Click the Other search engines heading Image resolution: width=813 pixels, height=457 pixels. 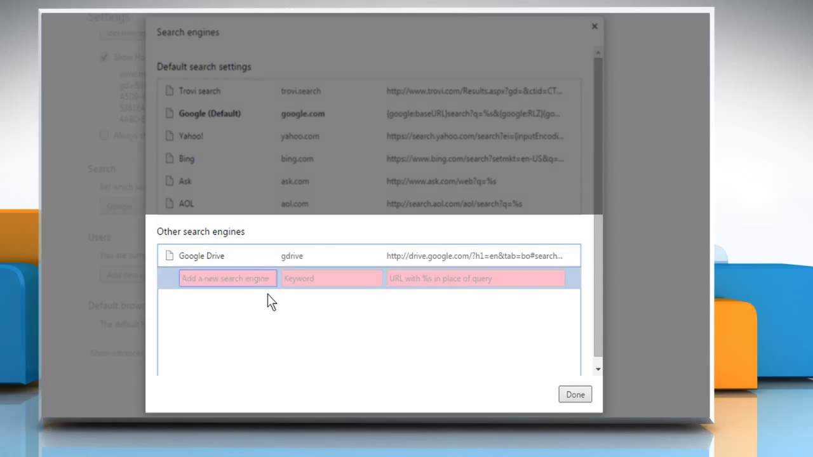point(201,232)
